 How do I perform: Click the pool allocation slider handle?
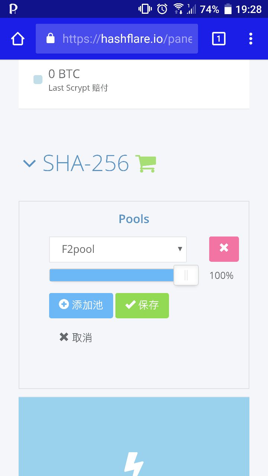pos(186,275)
